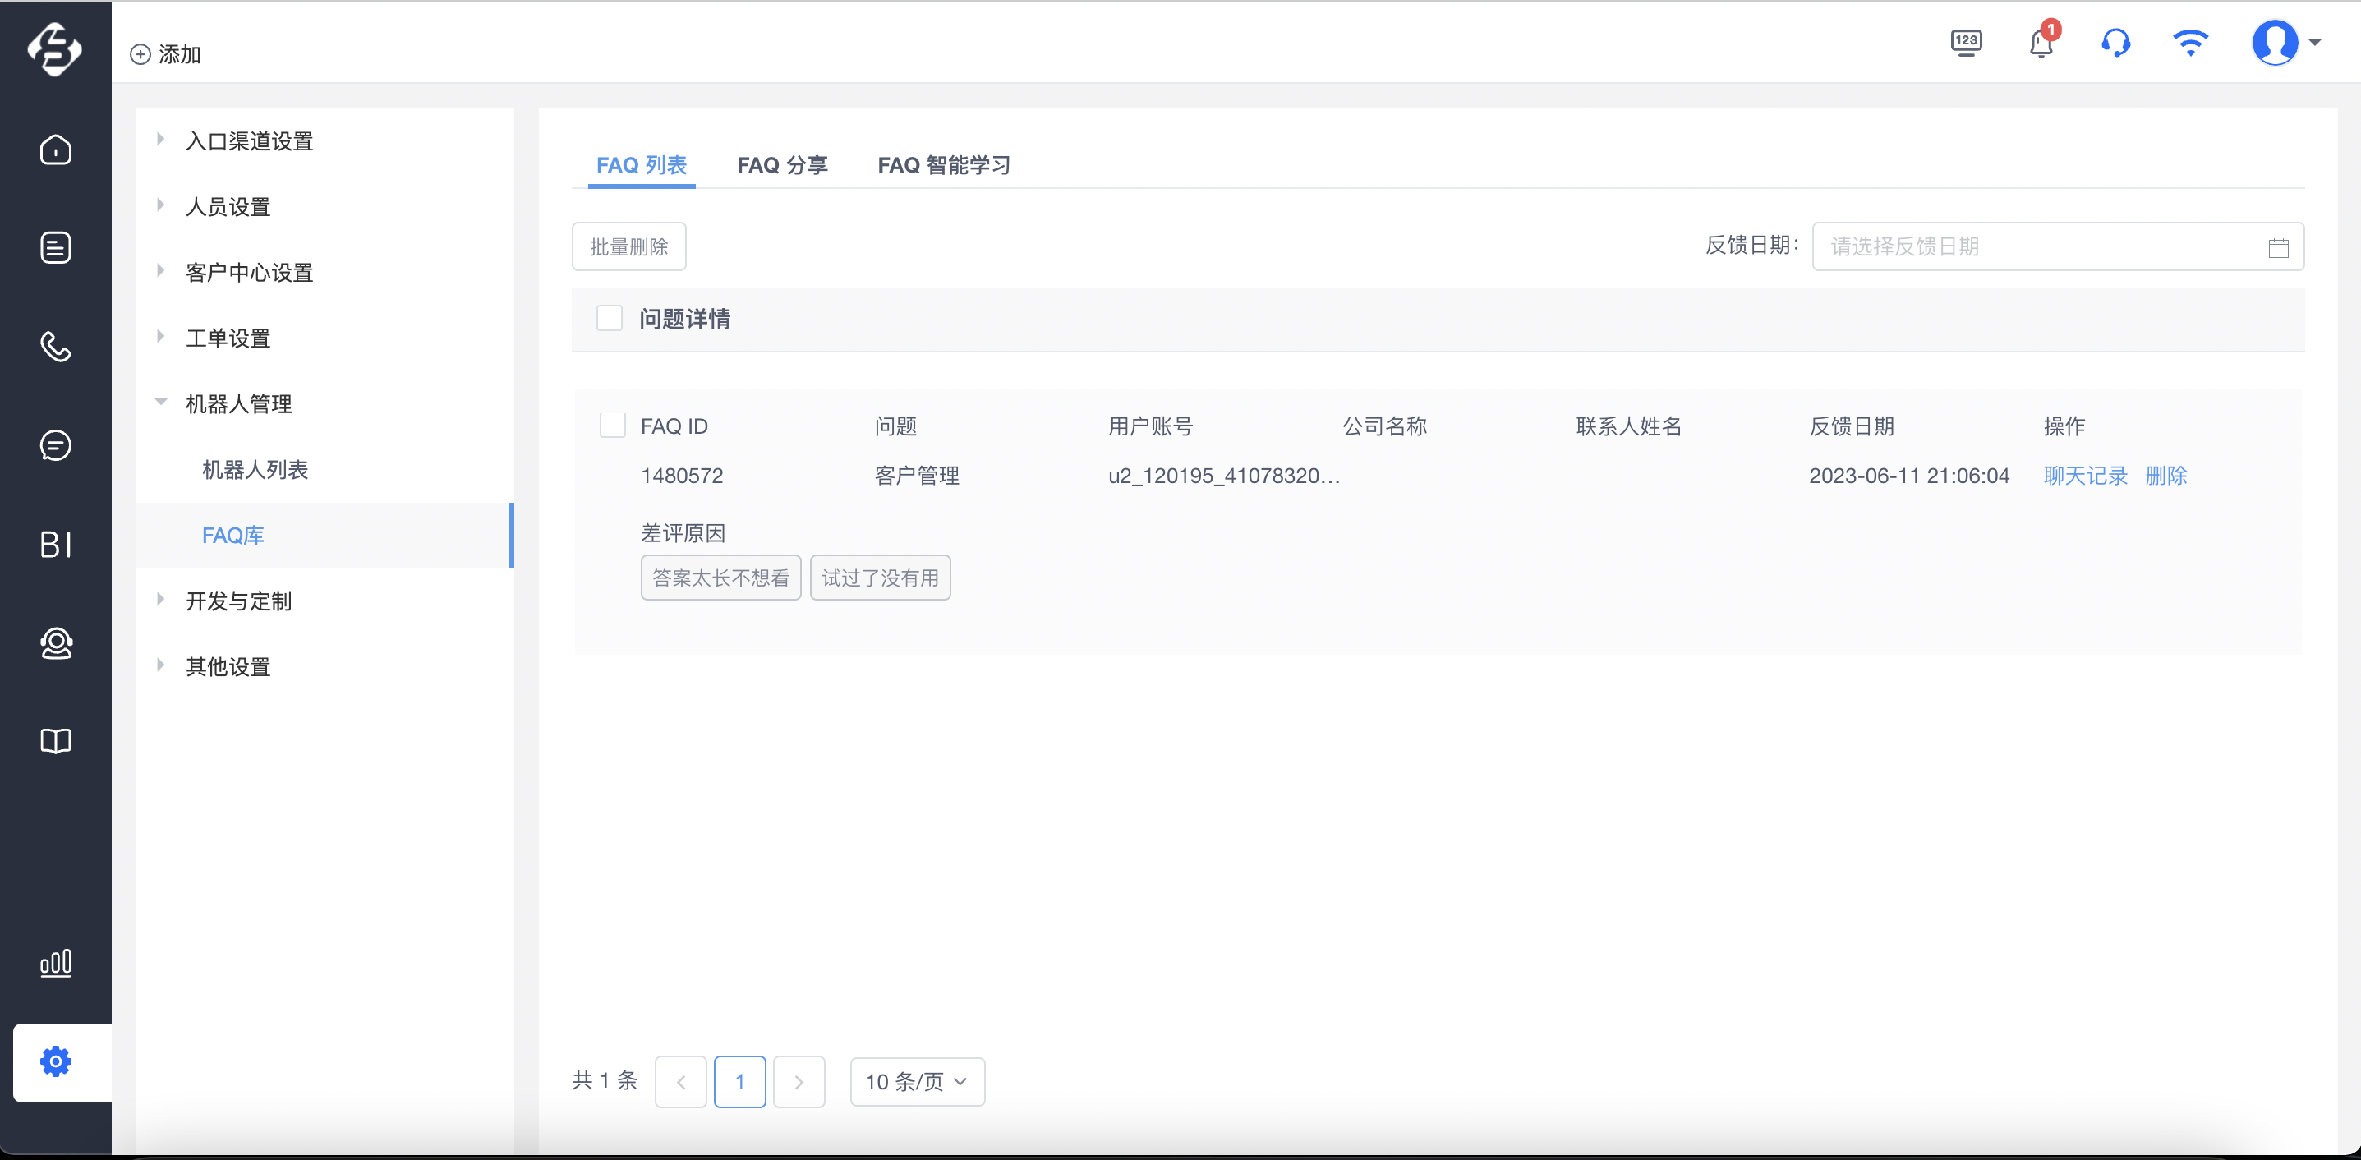Open the 10 条/页 page size dropdown
Viewport: 2361px width, 1160px height.
pos(918,1082)
